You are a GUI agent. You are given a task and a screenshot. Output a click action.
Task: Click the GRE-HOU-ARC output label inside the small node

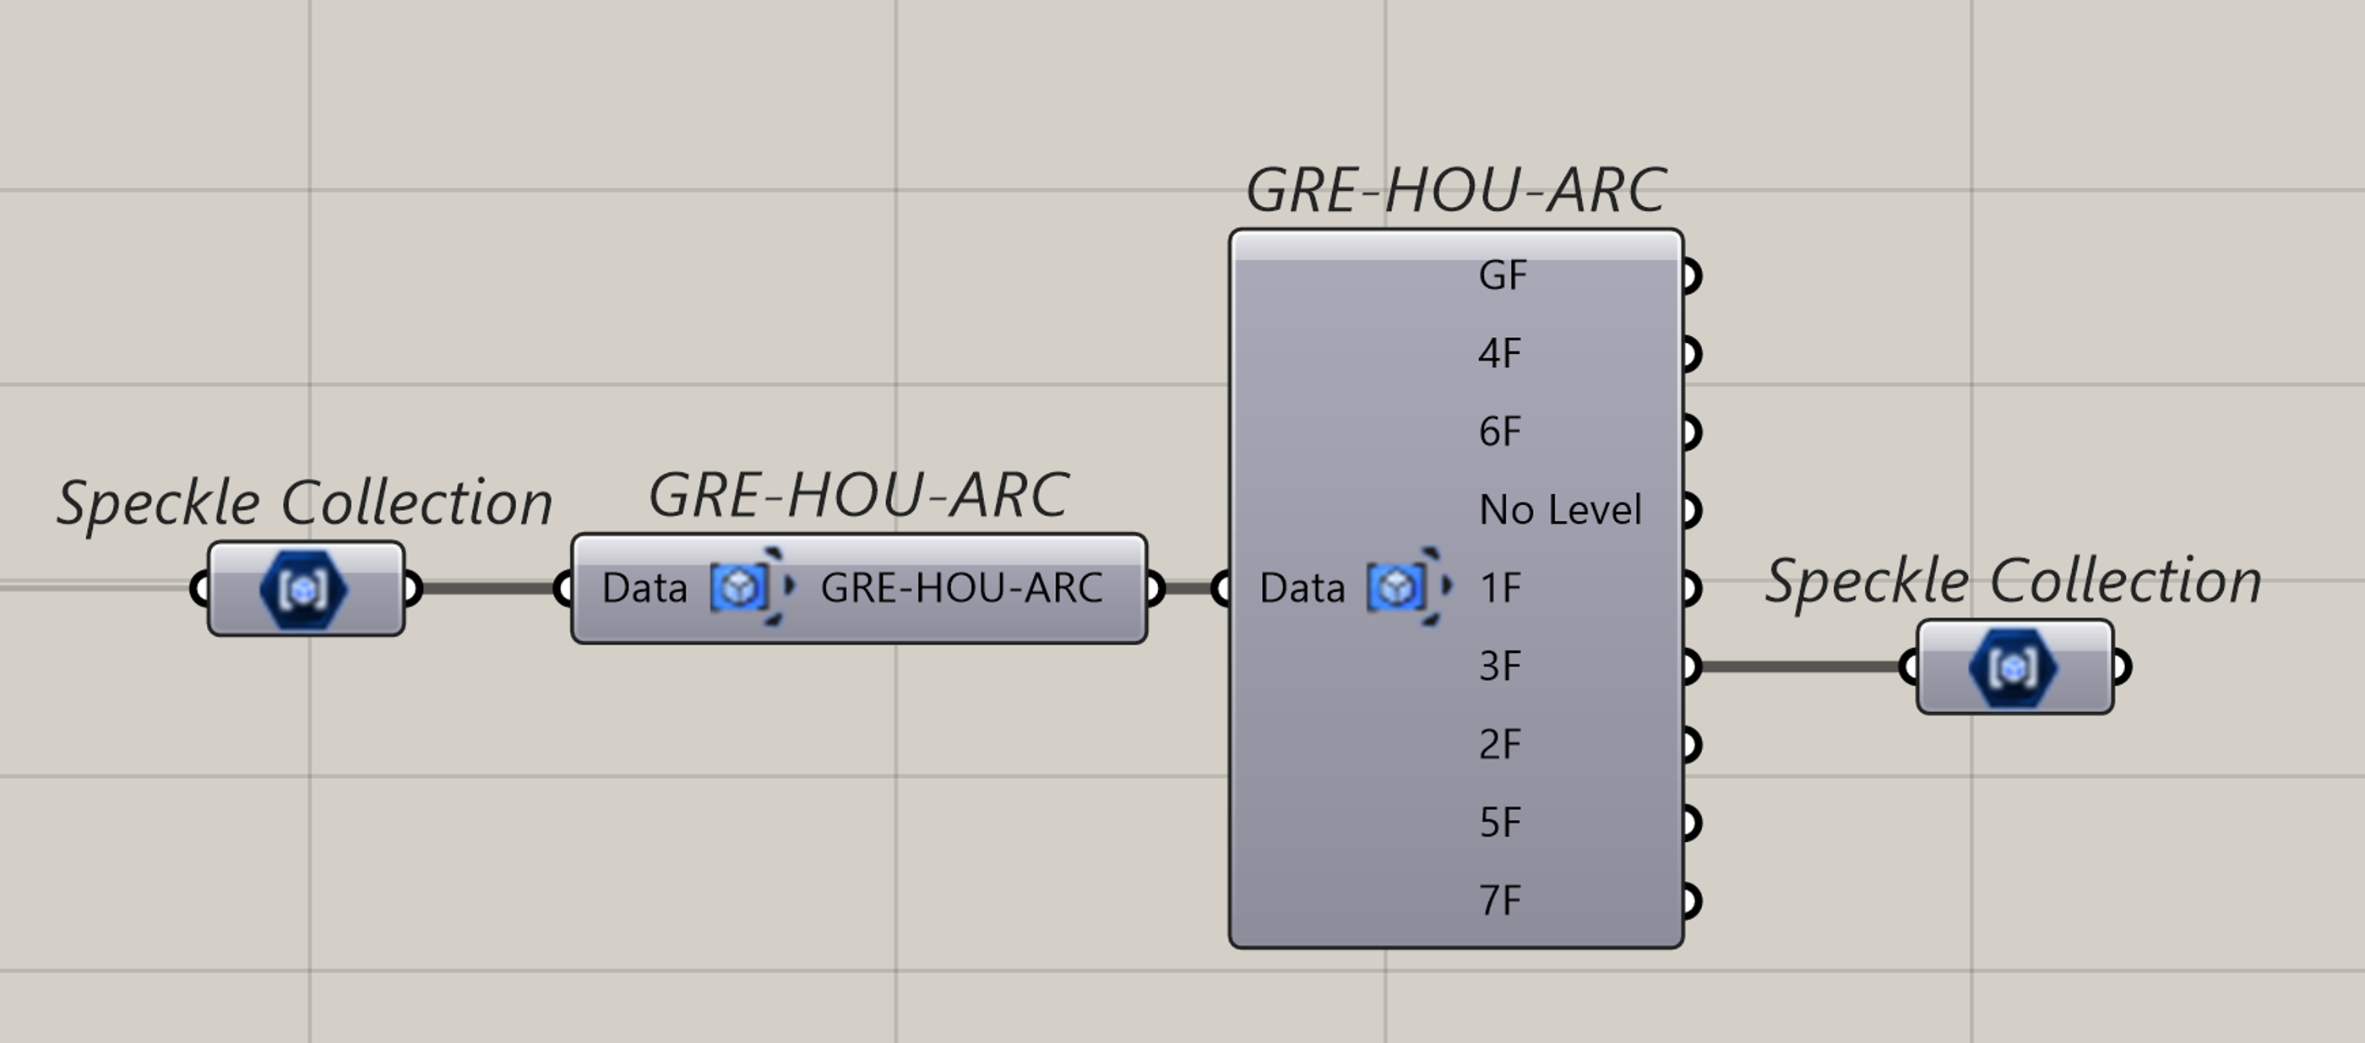tap(961, 589)
